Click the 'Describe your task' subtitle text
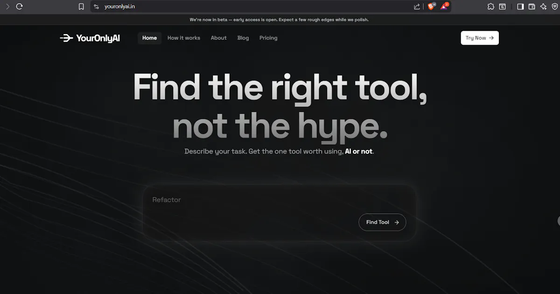Viewport: 560px width, 294px height. [x=279, y=152]
